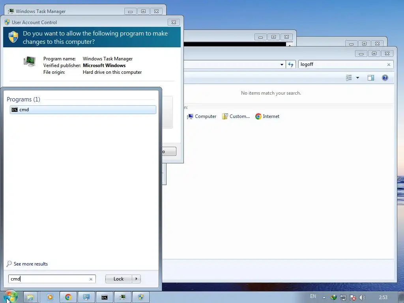Maximize the Explorer search window
The image size is (404, 303).
coord(374,53)
